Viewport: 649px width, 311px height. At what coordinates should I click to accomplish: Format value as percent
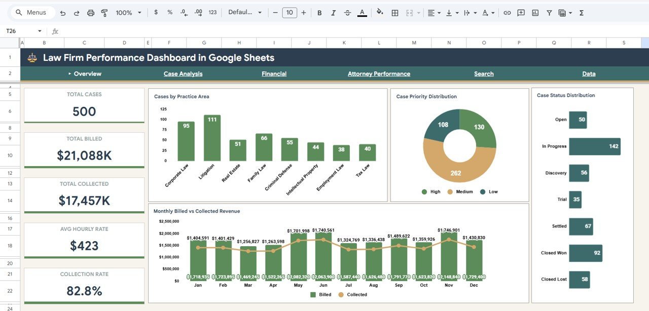tap(169, 12)
